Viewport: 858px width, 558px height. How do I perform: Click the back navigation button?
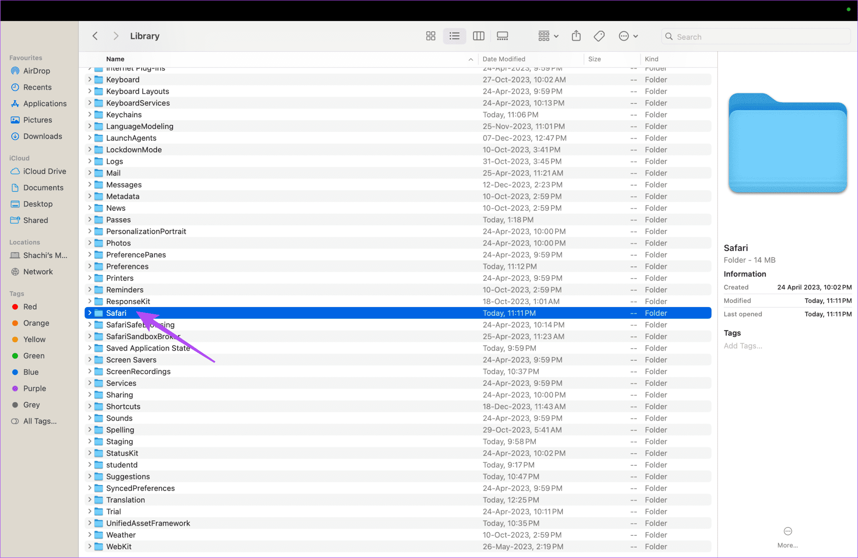96,36
